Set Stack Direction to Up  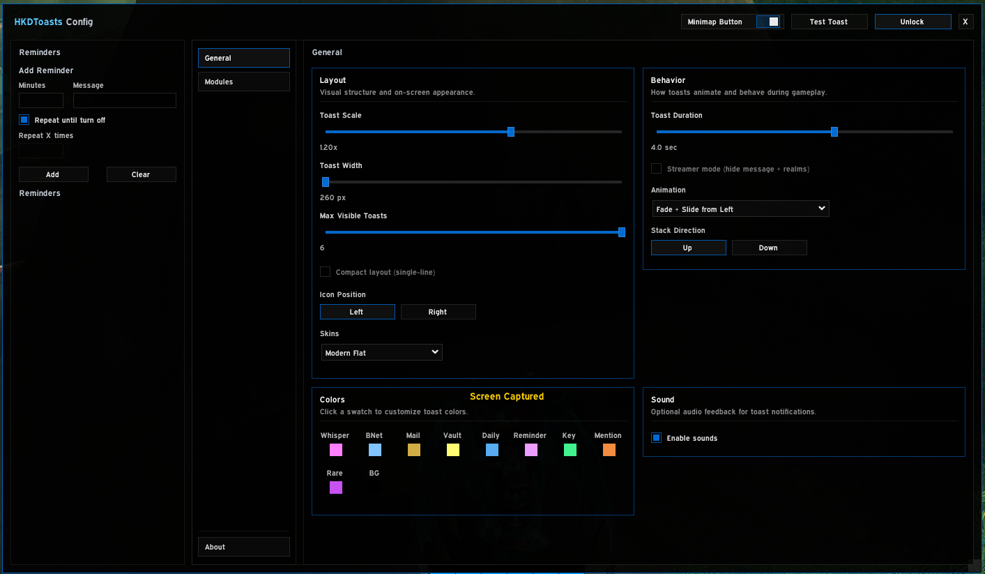(689, 248)
